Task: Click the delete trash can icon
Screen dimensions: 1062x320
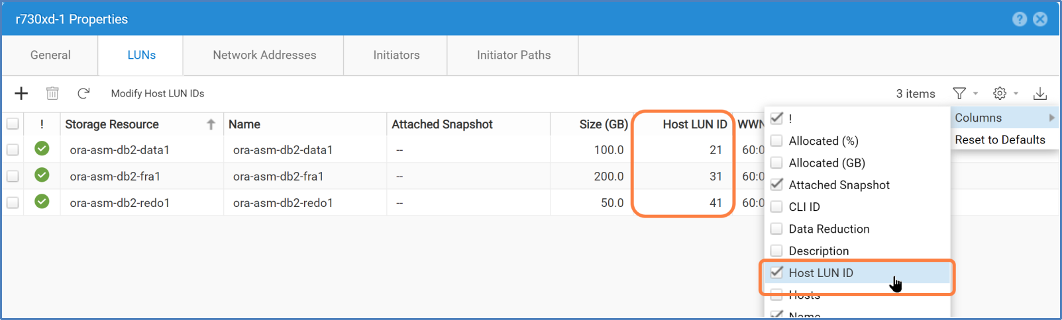Action: click(52, 93)
